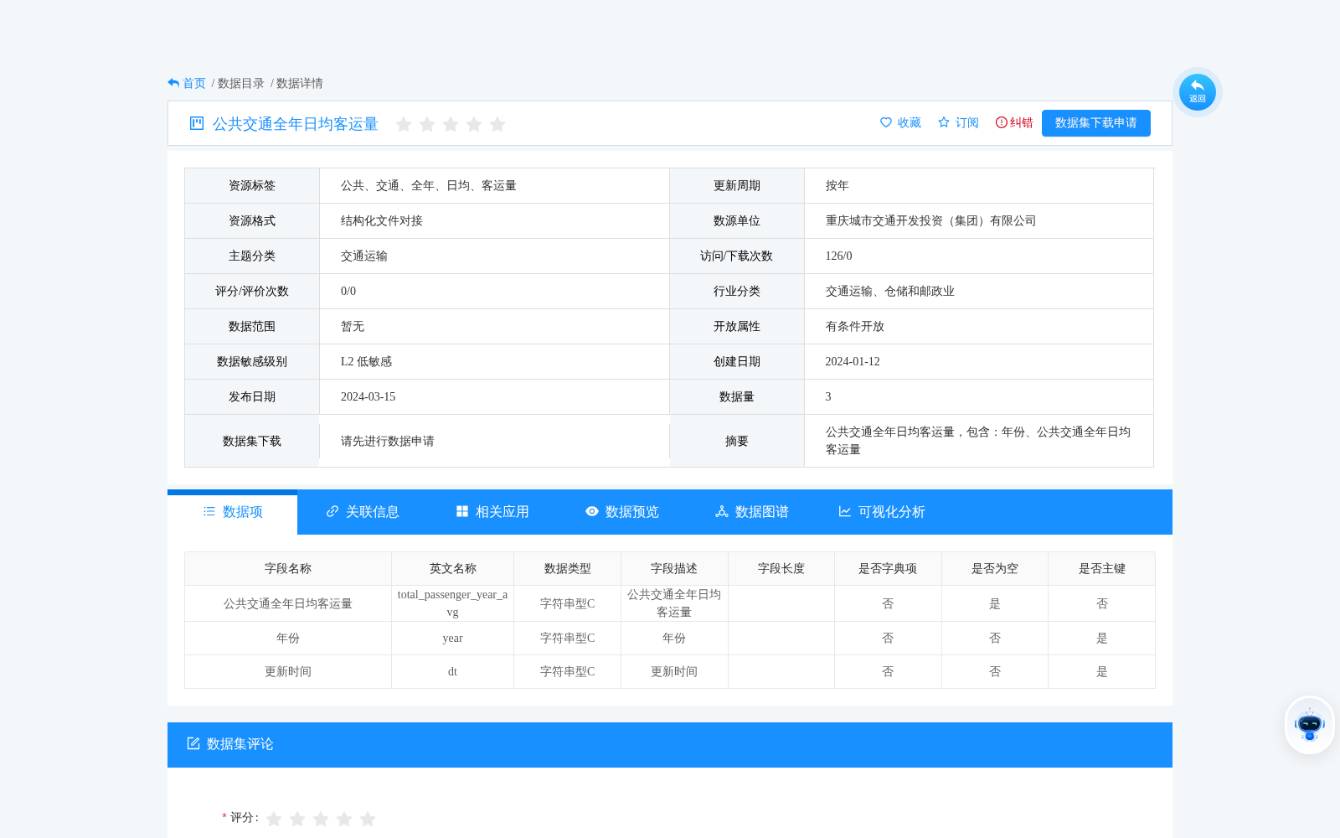Click 数据目录 in the breadcrumb

[x=241, y=83]
